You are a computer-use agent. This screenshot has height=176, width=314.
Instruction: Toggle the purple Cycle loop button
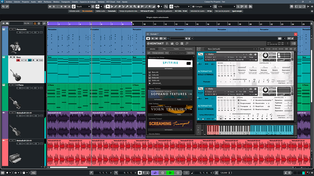pos(155,173)
